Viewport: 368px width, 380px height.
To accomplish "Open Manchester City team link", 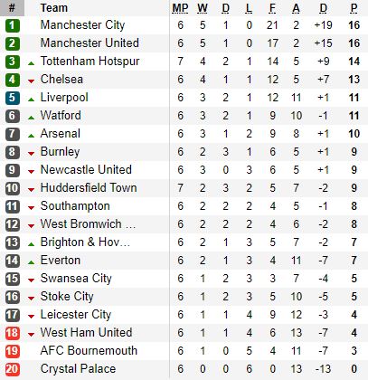I will (x=82, y=25).
